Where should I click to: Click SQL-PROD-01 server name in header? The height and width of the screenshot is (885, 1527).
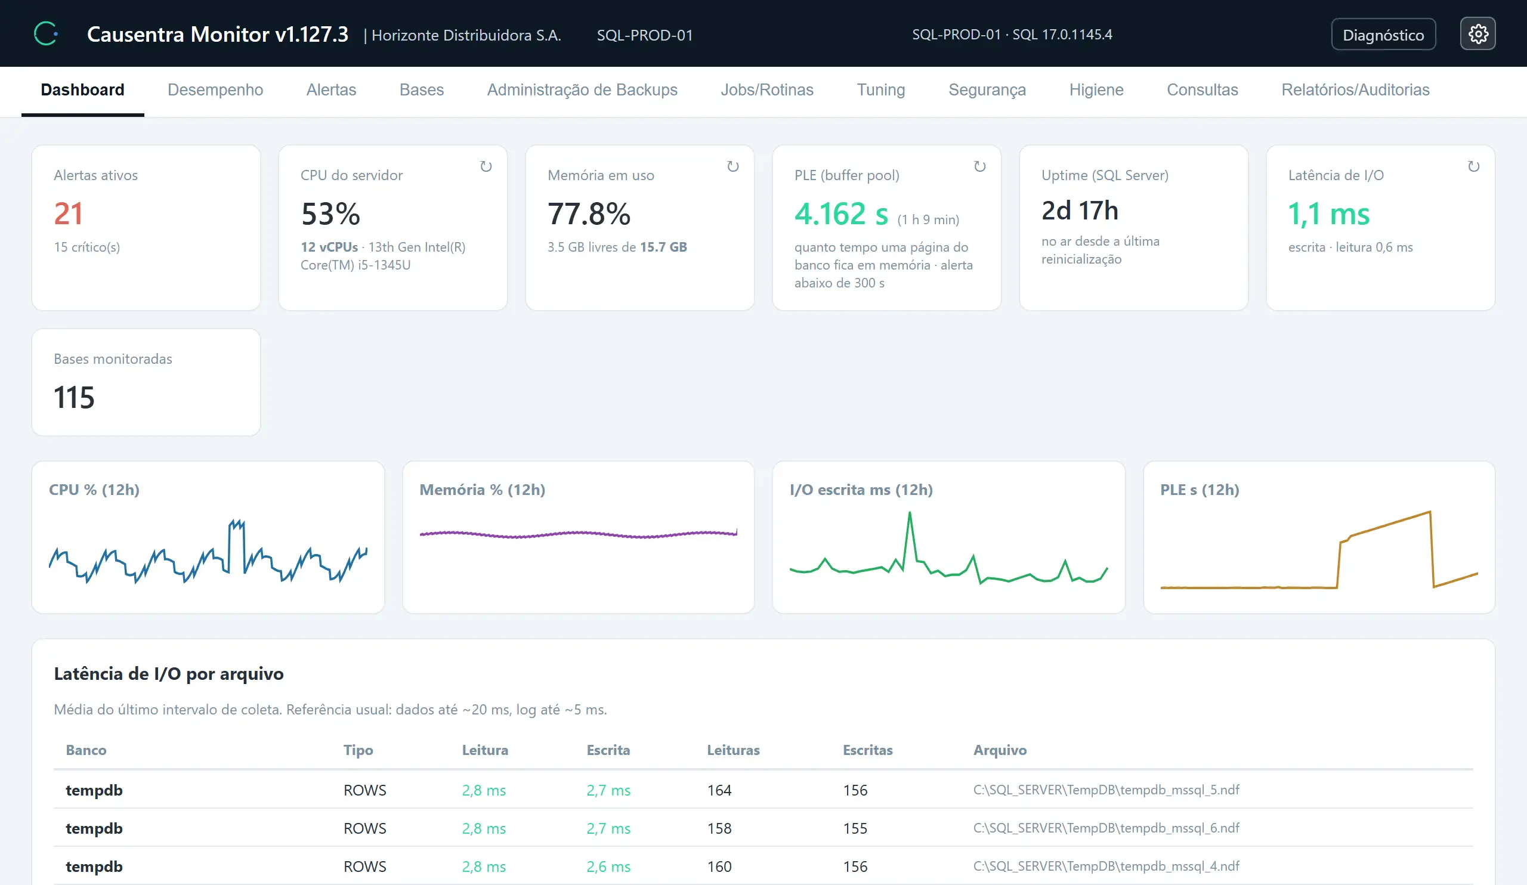tap(645, 35)
